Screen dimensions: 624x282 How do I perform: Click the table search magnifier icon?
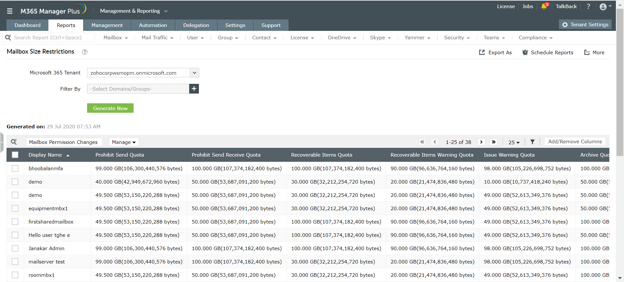[x=14, y=142]
